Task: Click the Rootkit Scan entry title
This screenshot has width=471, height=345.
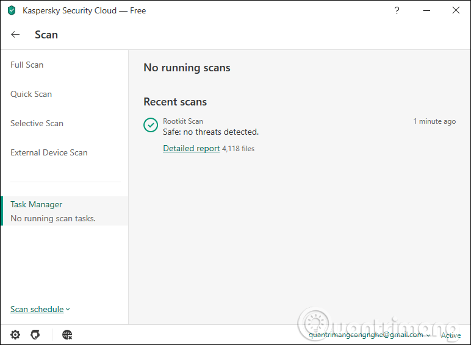Action: point(183,121)
